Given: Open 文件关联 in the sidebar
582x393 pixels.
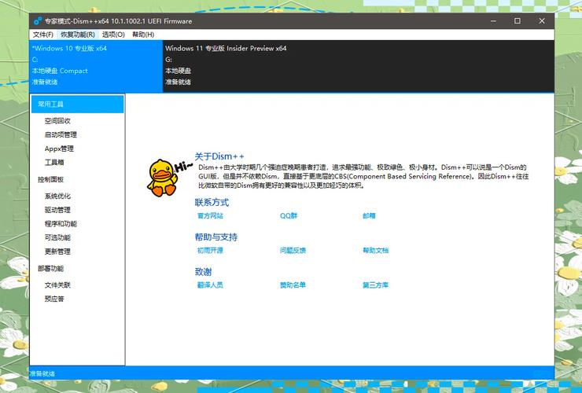Looking at the screenshot, I should [57, 285].
